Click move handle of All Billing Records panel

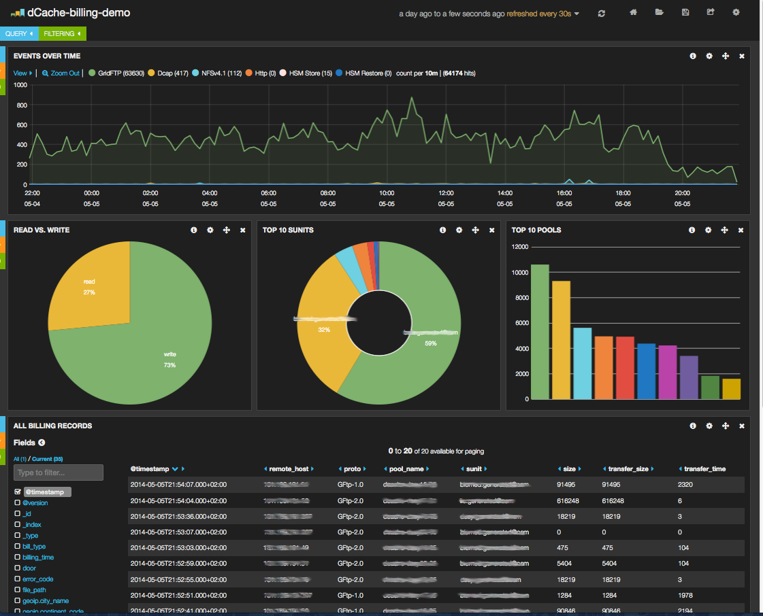point(726,426)
